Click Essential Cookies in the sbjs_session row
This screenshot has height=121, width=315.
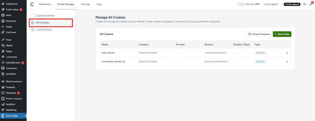pyautogui.click(x=148, y=53)
